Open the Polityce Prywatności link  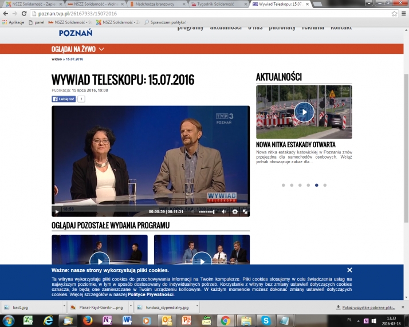pos(152,294)
